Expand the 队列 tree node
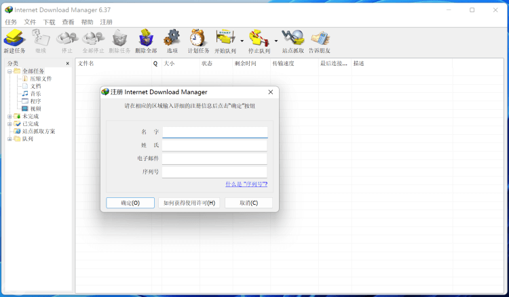509x297 pixels. click(10, 139)
